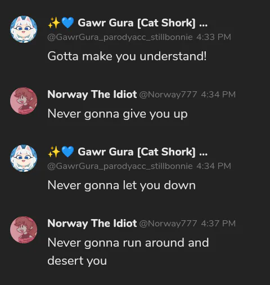The height and width of the screenshot is (285, 270).
Task: Open Norway The Idiot's avatar at 4:37 PM
Action: pyautogui.click(x=24, y=230)
